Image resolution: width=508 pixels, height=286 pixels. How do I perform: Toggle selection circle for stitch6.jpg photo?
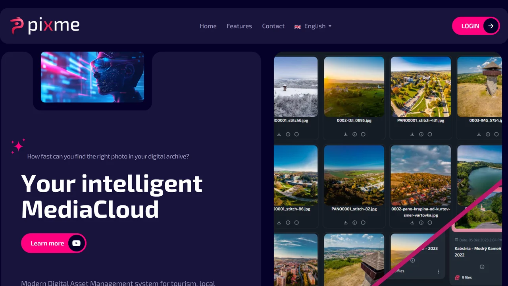pos(296,134)
